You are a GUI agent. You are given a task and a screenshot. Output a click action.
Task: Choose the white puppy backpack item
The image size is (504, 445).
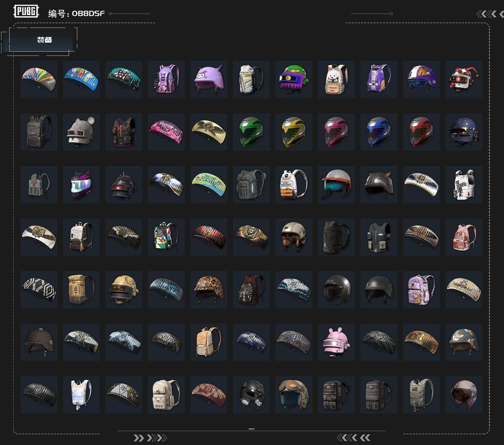coord(336,79)
